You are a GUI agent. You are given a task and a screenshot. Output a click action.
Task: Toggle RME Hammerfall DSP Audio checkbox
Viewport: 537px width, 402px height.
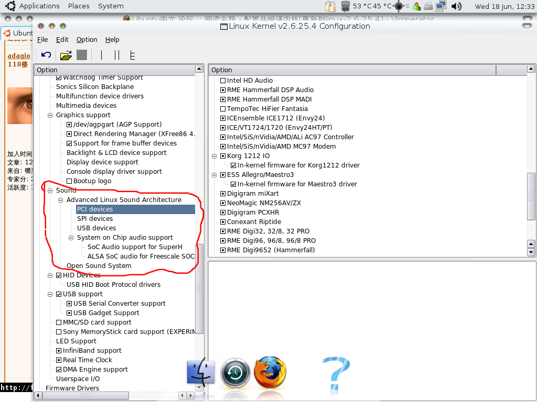click(x=222, y=90)
